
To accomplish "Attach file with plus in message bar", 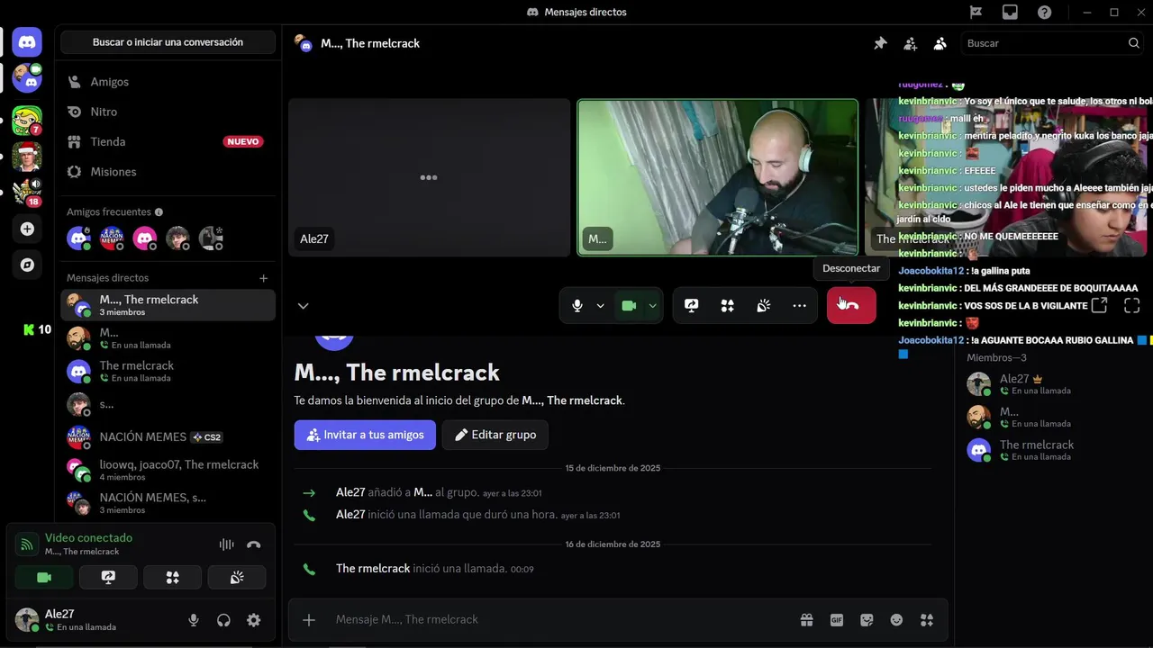I will click(x=309, y=619).
